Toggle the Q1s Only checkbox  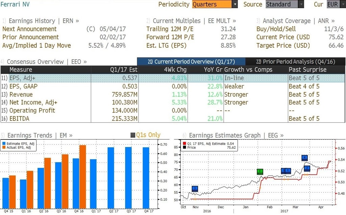(x=132, y=135)
